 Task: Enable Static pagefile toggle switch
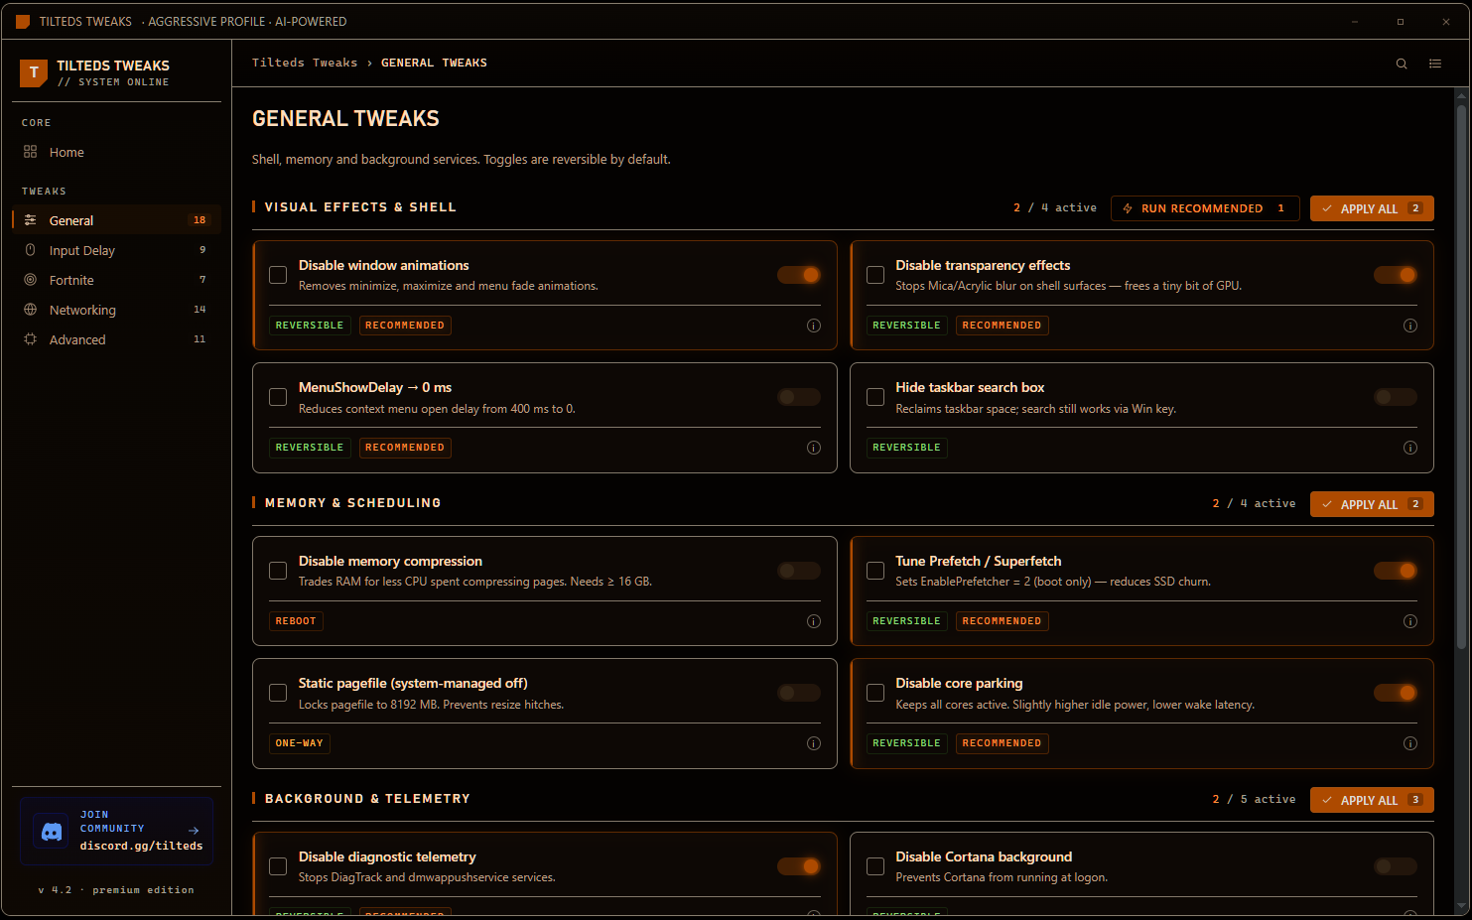coord(799,693)
